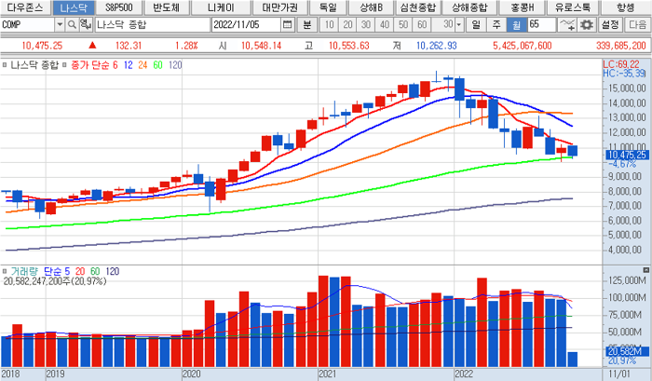652x381 pixels.
Task: Click the HC:-35.39 label on the price axis
Action: pos(624,74)
